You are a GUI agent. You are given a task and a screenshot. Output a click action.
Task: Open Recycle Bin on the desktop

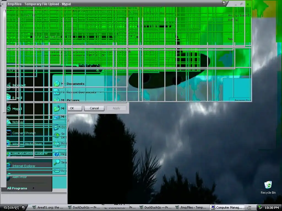pyautogui.click(x=268, y=187)
